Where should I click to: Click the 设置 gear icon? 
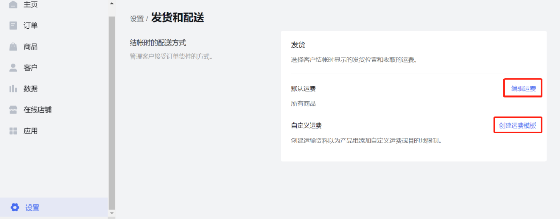click(15, 207)
